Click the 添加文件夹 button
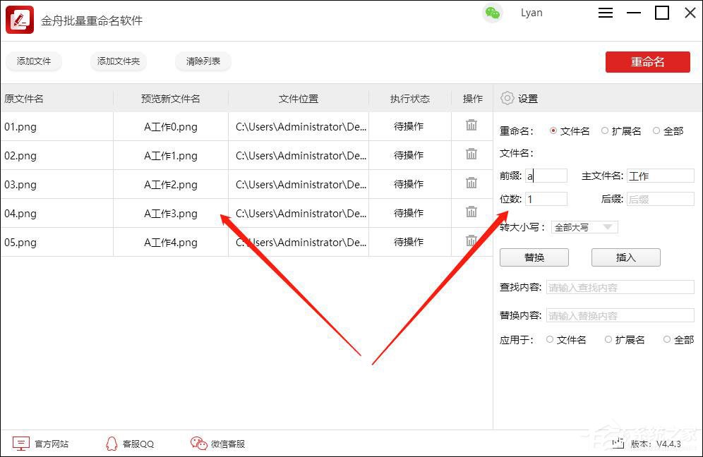Screen dimensions: 703x457 click(118, 61)
